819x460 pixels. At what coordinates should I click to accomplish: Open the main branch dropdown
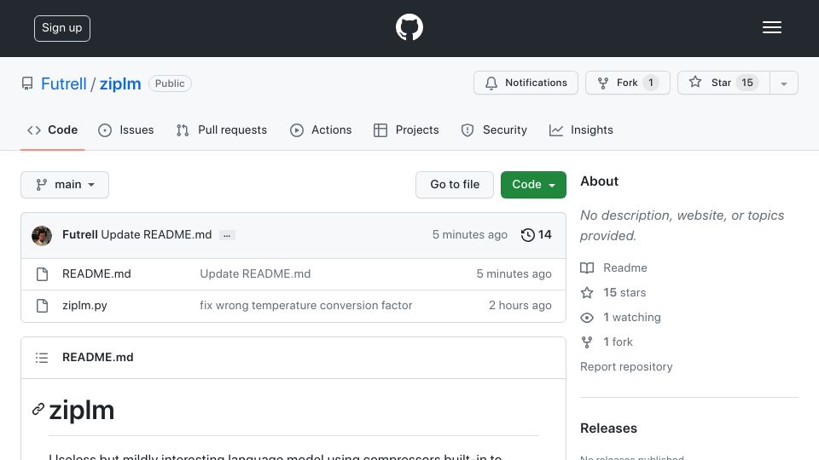[x=65, y=185]
